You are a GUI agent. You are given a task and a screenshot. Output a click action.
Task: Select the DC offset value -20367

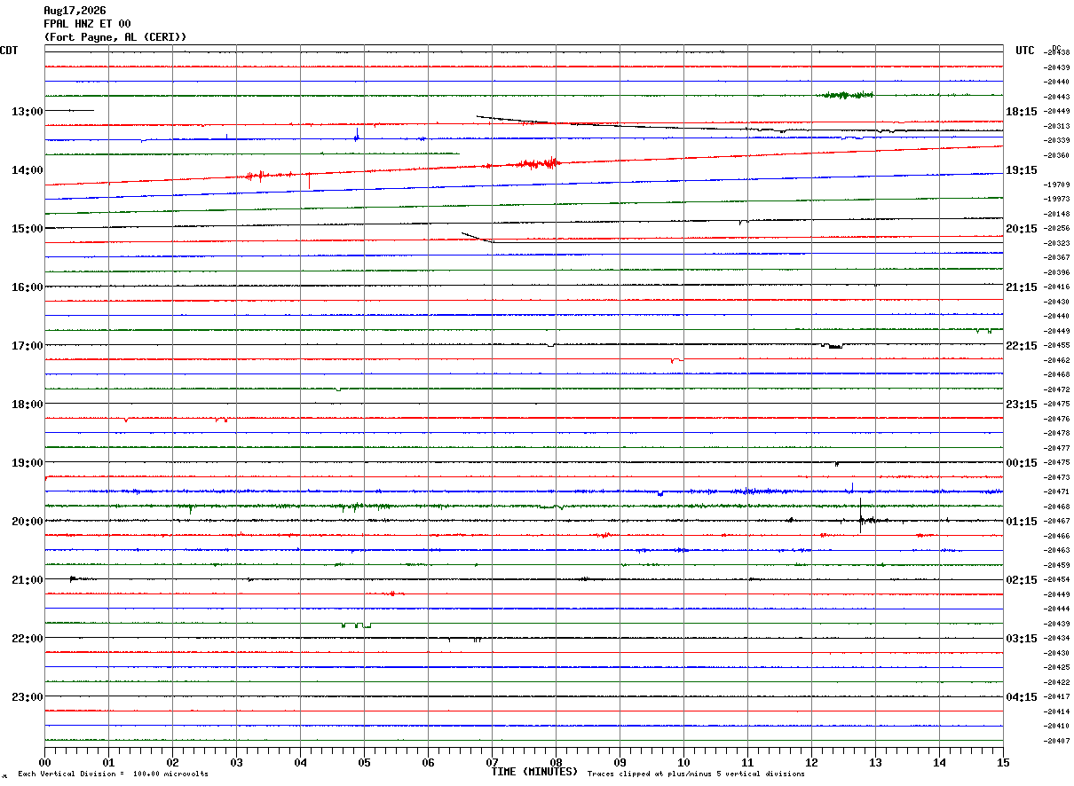click(x=1056, y=257)
